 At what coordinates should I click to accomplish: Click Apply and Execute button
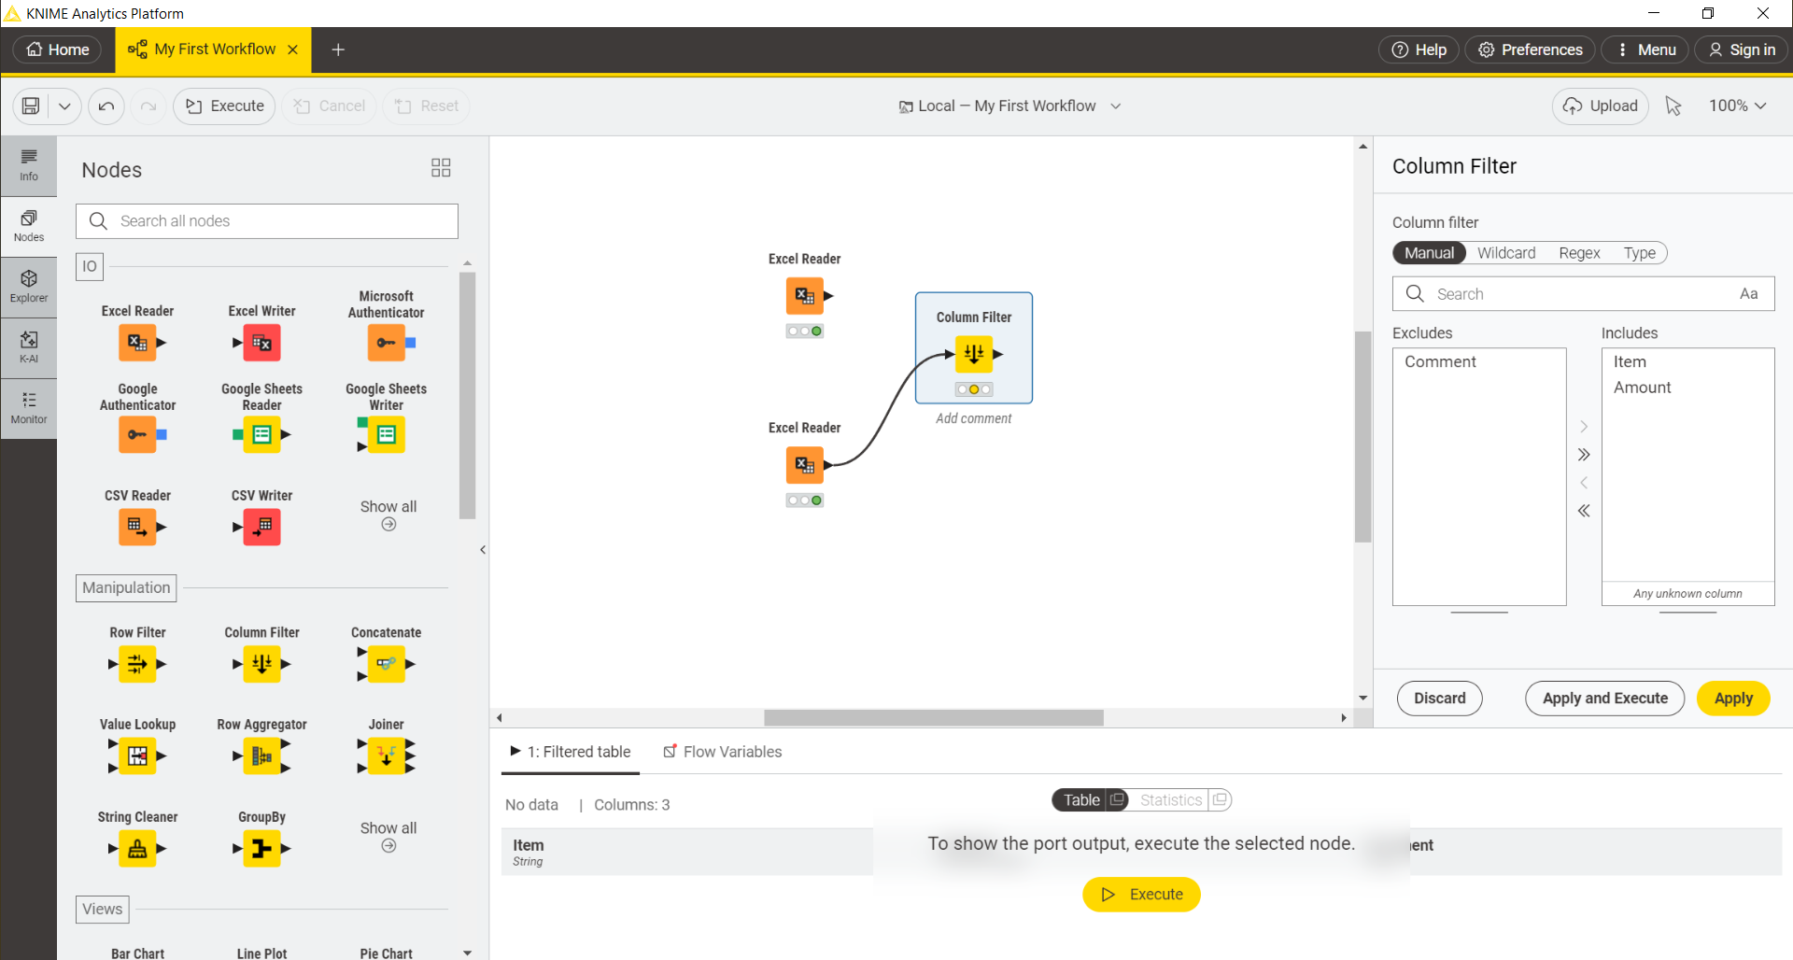pyautogui.click(x=1604, y=698)
